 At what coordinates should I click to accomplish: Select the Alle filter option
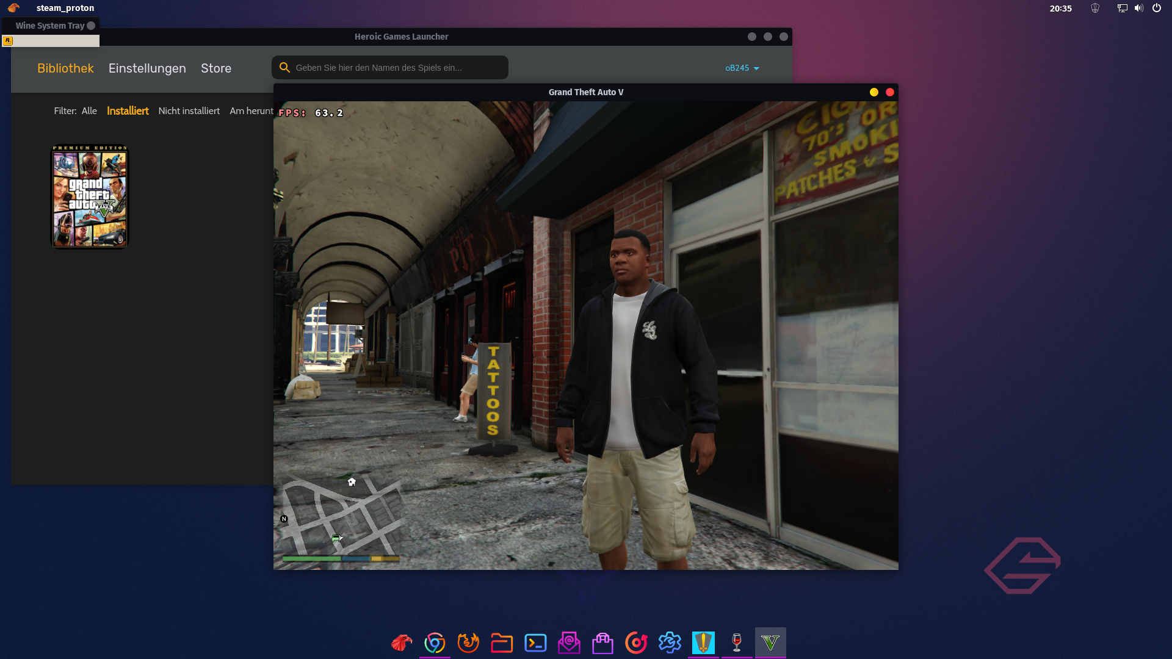(89, 110)
